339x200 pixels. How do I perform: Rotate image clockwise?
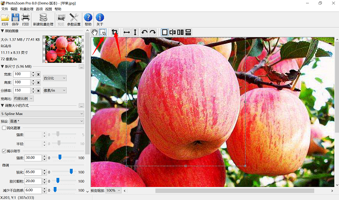[x=153, y=32]
